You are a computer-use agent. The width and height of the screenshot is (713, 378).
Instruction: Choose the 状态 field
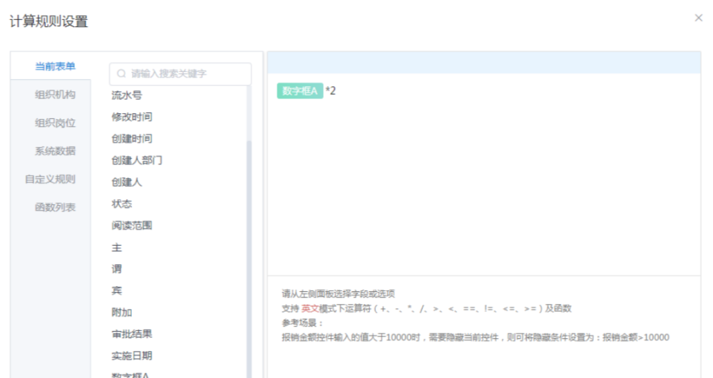pos(122,204)
